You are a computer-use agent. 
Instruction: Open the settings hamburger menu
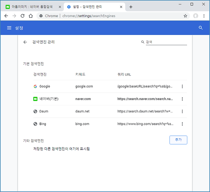point(9,28)
